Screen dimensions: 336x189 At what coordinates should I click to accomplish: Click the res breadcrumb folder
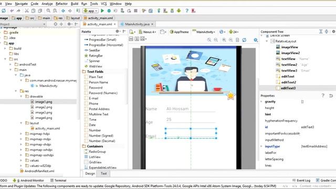tap(58, 18)
